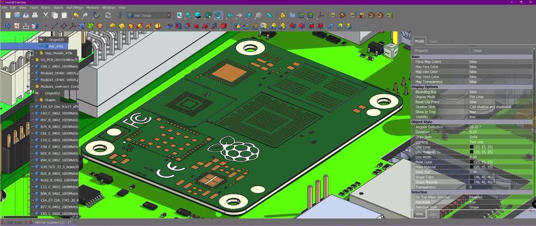Open the Selectable true value

(x=501, y=202)
